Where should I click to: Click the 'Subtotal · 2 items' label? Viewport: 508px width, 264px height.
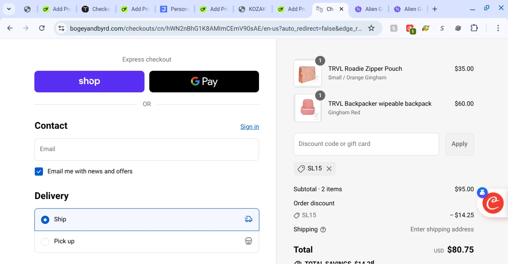(x=318, y=189)
